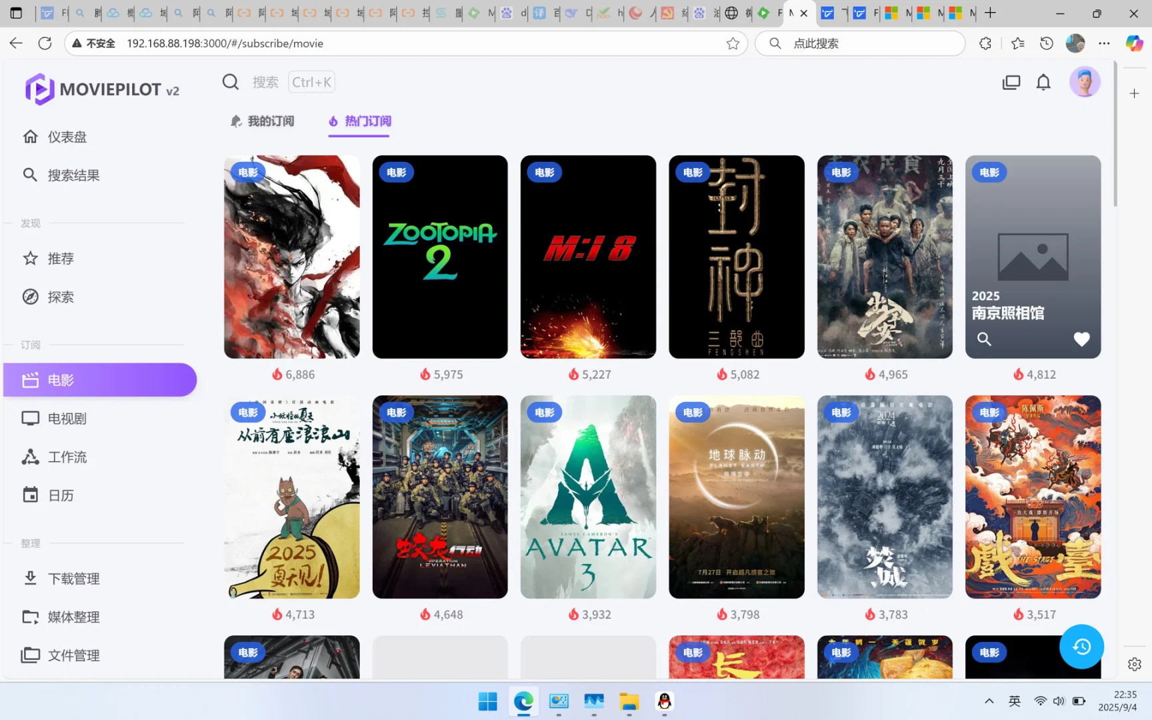This screenshot has height=720, width=1152.
Task: Focus the 搜索 Ctrl+K search field
Action: (293, 82)
